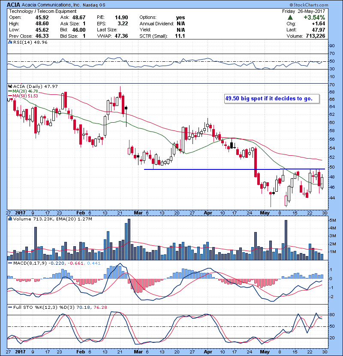Click the blue horizontal resistance line near 49.50

coord(235,169)
